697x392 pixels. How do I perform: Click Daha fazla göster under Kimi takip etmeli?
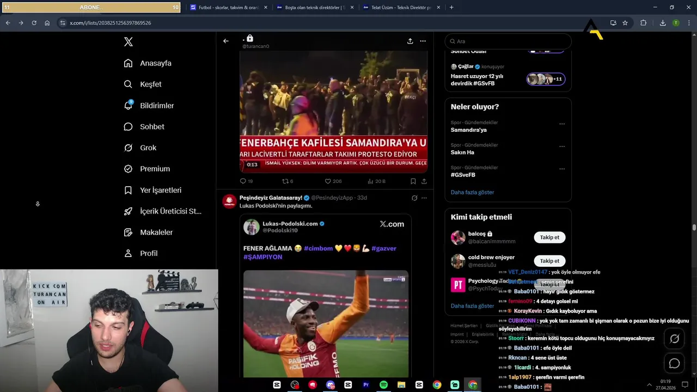tap(472, 306)
